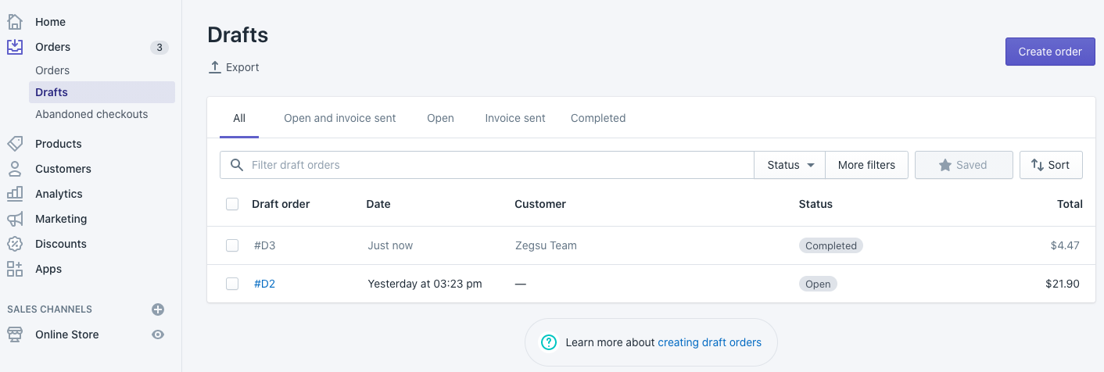
Task: Tick the select-all draft orders checkbox
Action: tap(232, 204)
